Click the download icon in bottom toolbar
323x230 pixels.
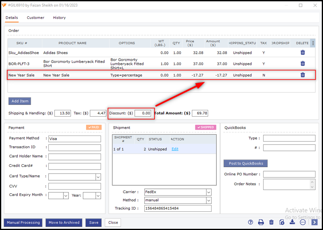pos(292,222)
